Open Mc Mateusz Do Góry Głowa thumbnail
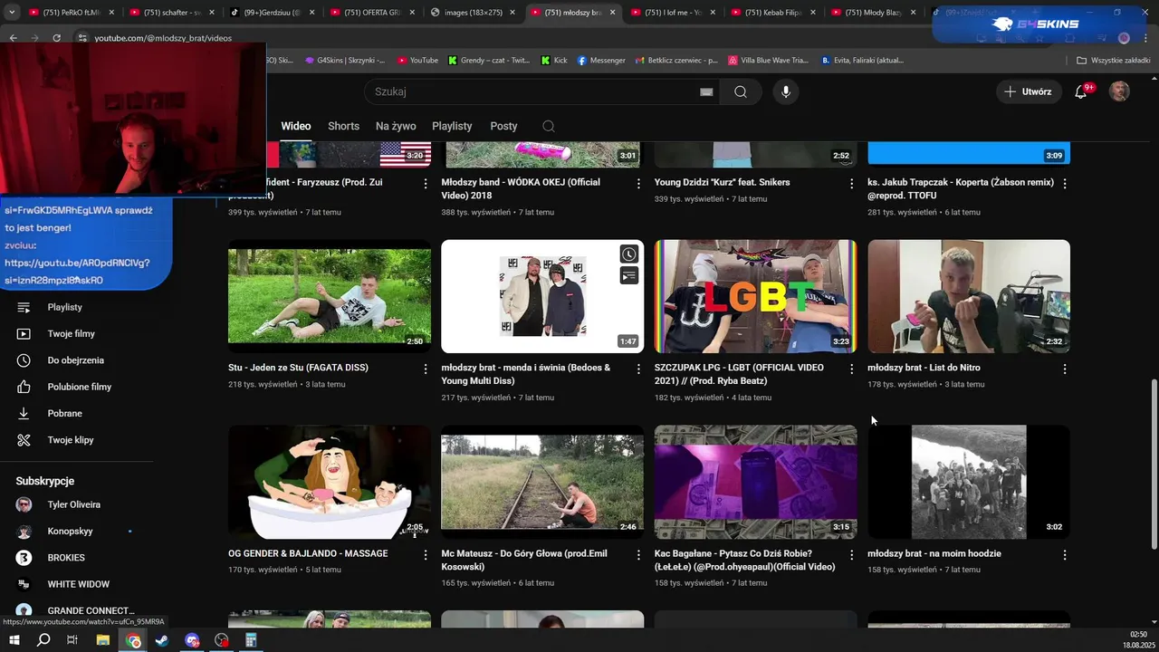 tap(542, 482)
